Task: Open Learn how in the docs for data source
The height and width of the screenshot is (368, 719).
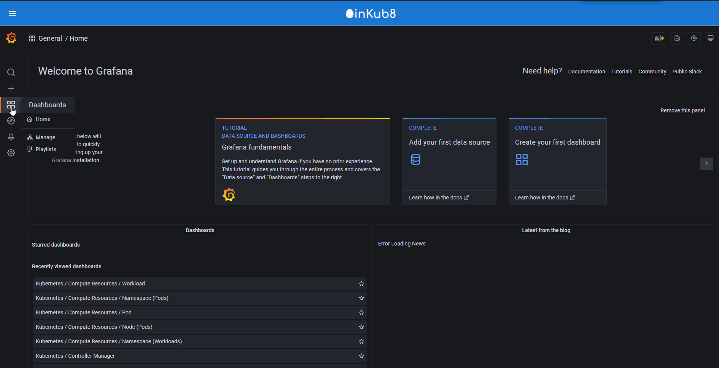Action: coord(439,198)
